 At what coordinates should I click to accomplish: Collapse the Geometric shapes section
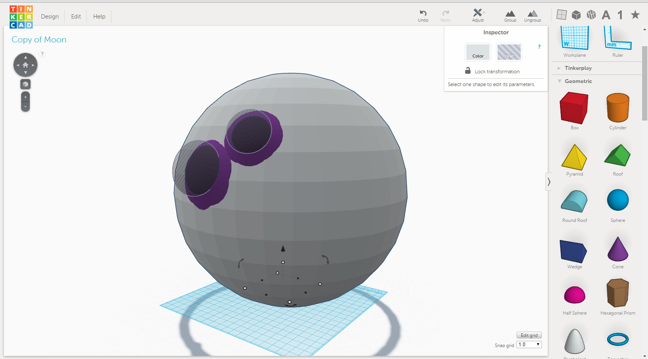tap(578, 81)
